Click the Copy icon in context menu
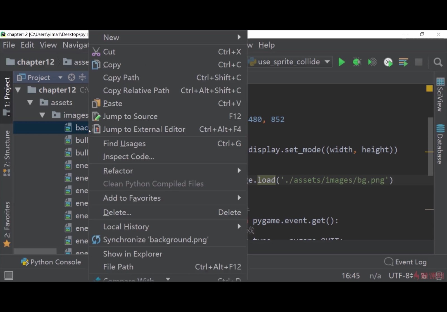 pyautogui.click(x=96, y=65)
